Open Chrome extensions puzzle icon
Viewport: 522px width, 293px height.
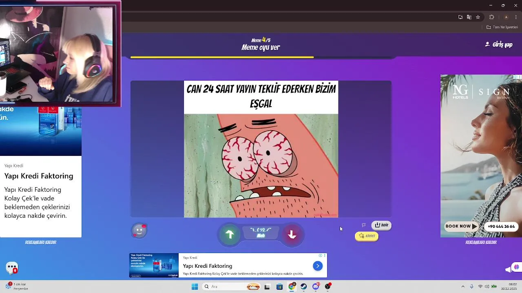[491, 17]
